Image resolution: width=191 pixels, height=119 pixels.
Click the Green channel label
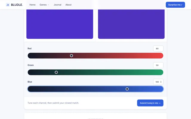[x=30, y=65]
